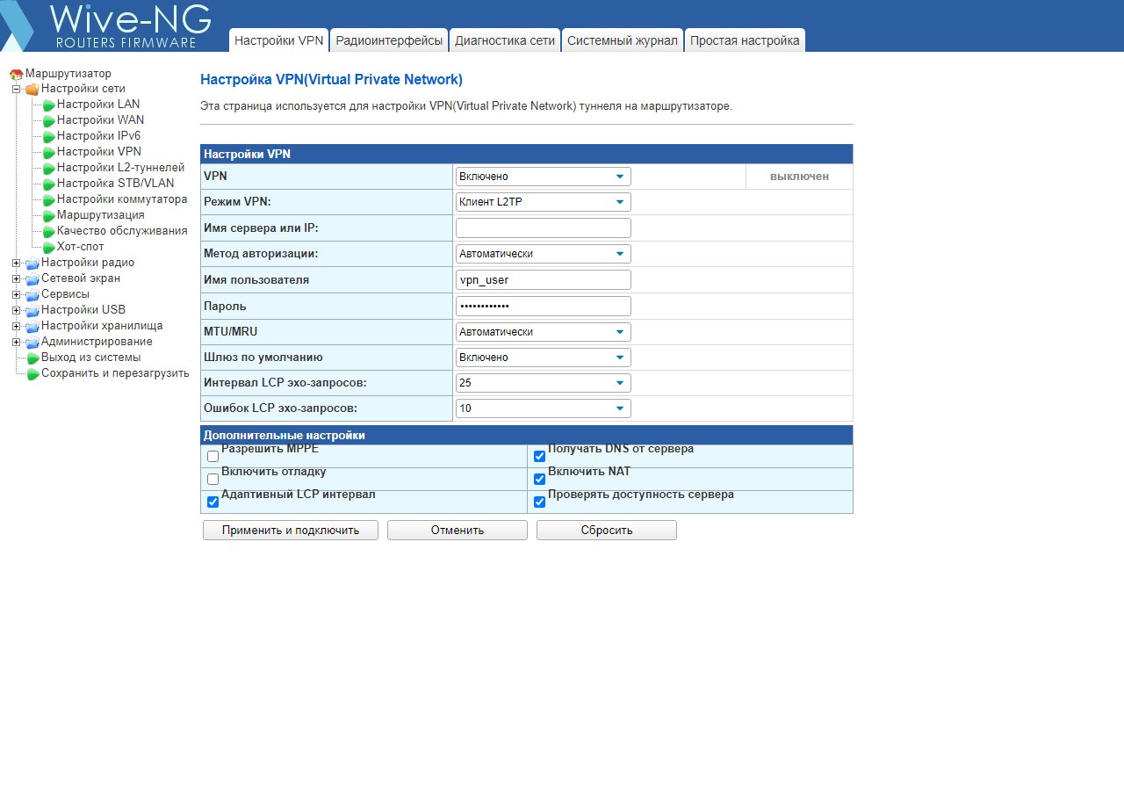Focus the Имя сервера или IP field
Image resolution: width=1124 pixels, height=802 pixels.
click(x=544, y=228)
